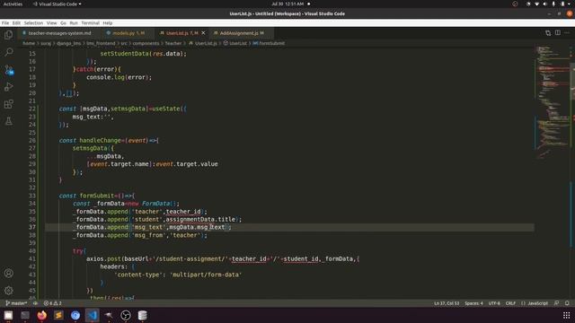Click line number 33 in gutter
575x323 pixels.
32,196
